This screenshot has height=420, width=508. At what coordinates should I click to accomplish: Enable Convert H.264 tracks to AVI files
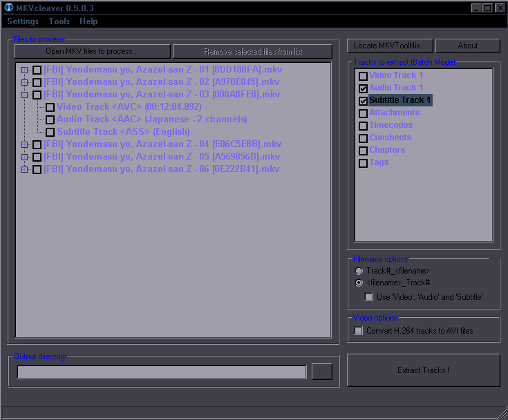pyautogui.click(x=358, y=331)
